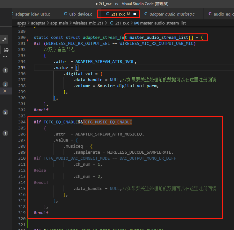
Task: Click line number 290 in the gutter
Action: pyautogui.click(x=22, y=38)
